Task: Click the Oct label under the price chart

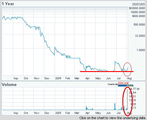Action: [x=26, y=78]
